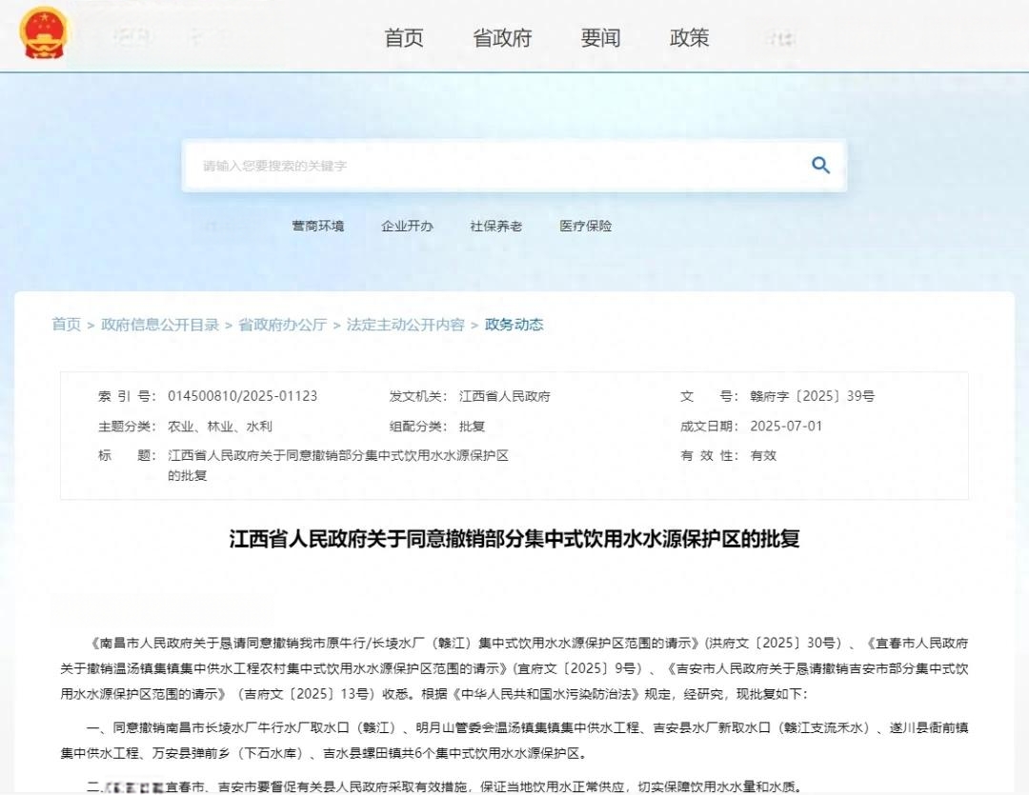Open the 省政府 navigation menu
1029x795 pixels.
pyautogui.click(x=502, y=38)
